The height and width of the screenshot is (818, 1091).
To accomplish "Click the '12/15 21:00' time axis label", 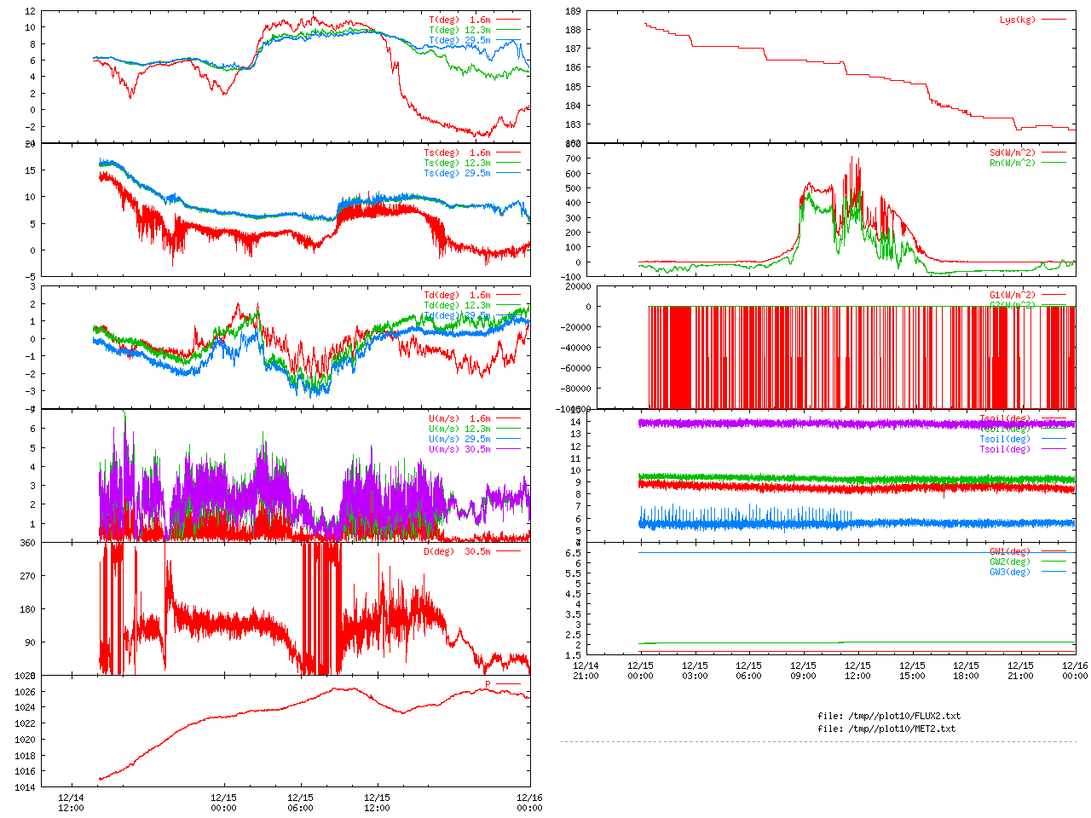I will point(1020,671).
